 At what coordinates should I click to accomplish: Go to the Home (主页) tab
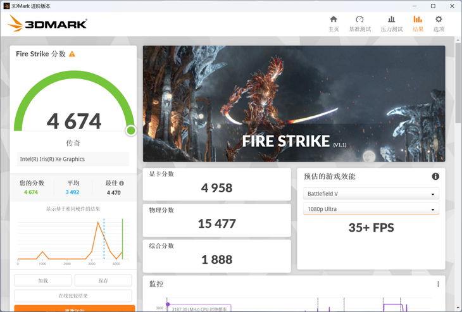[334, 24]
